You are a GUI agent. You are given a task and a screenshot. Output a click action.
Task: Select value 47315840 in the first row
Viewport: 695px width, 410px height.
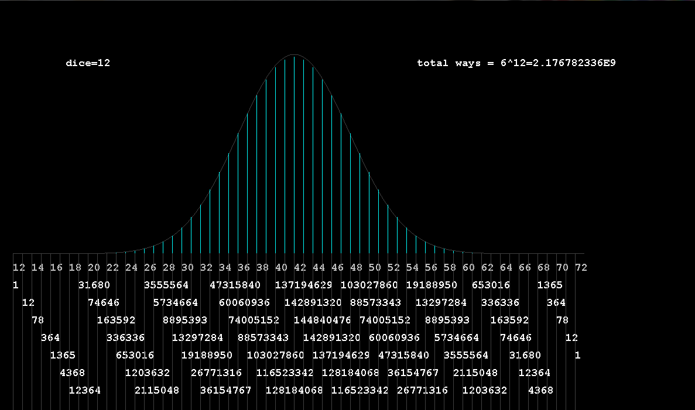[235, 285]
